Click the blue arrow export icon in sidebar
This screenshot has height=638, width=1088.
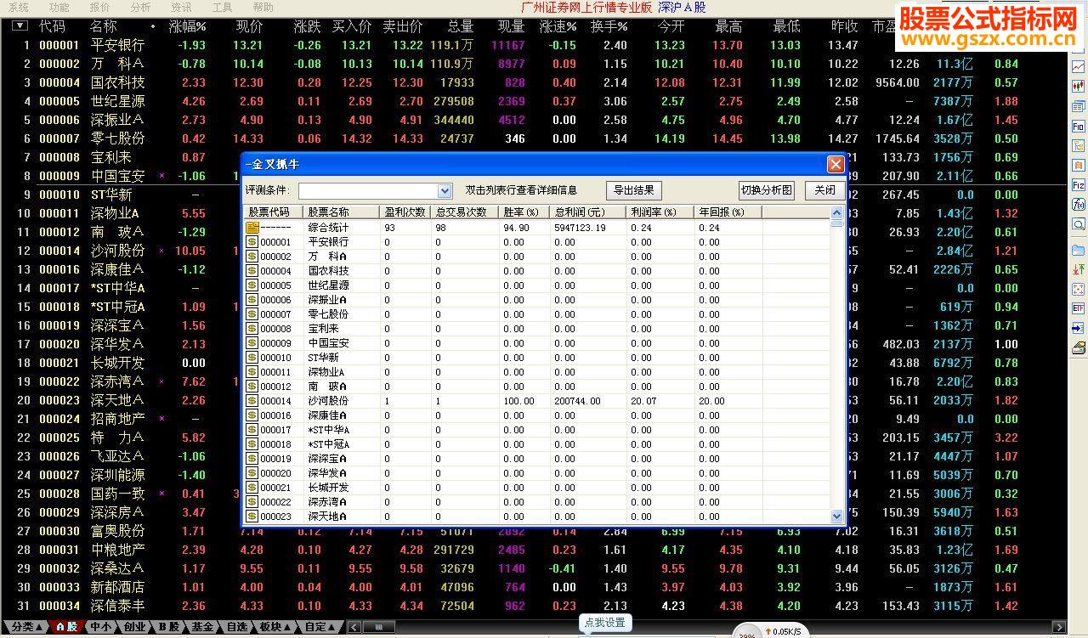(x=1078, y=328)
